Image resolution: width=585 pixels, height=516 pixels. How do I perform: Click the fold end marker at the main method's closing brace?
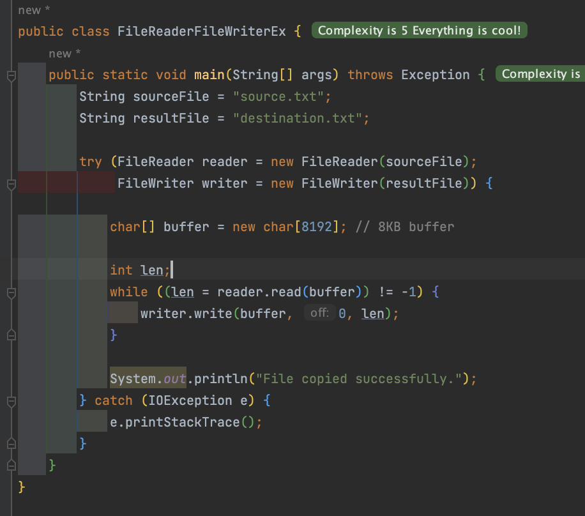[11, 465]
